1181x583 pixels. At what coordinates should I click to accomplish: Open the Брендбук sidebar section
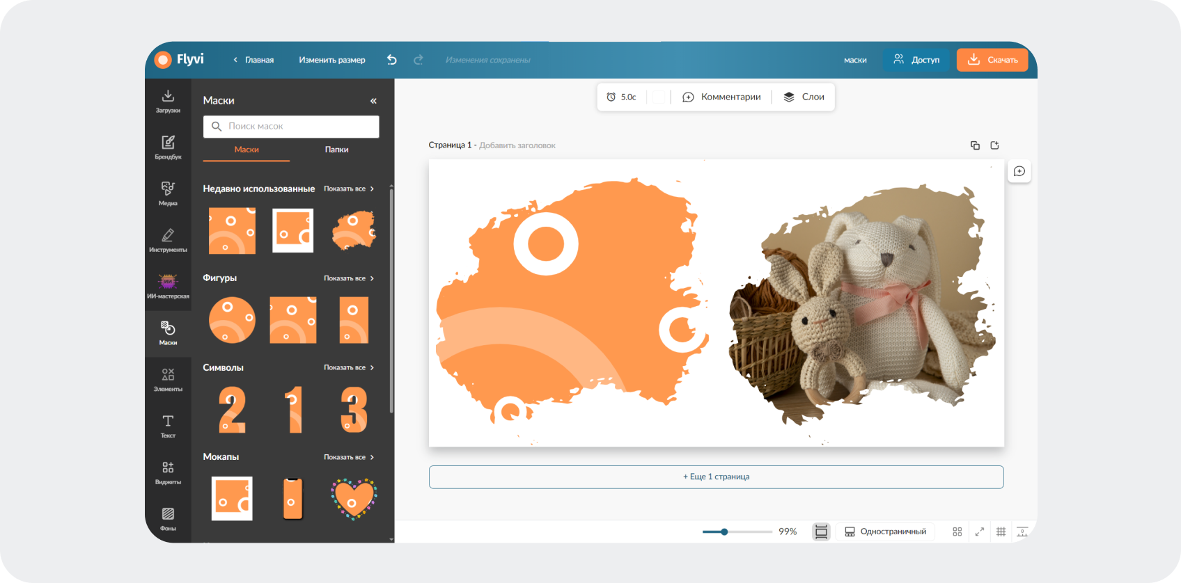pos(168,147)
